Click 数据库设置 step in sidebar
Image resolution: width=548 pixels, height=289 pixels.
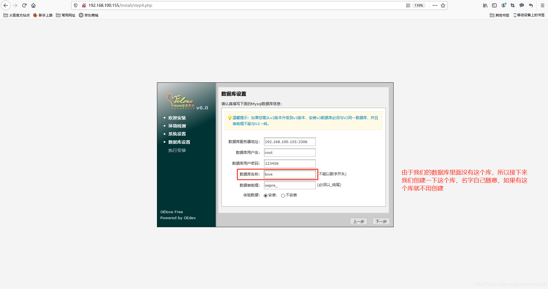coord(179,142)
